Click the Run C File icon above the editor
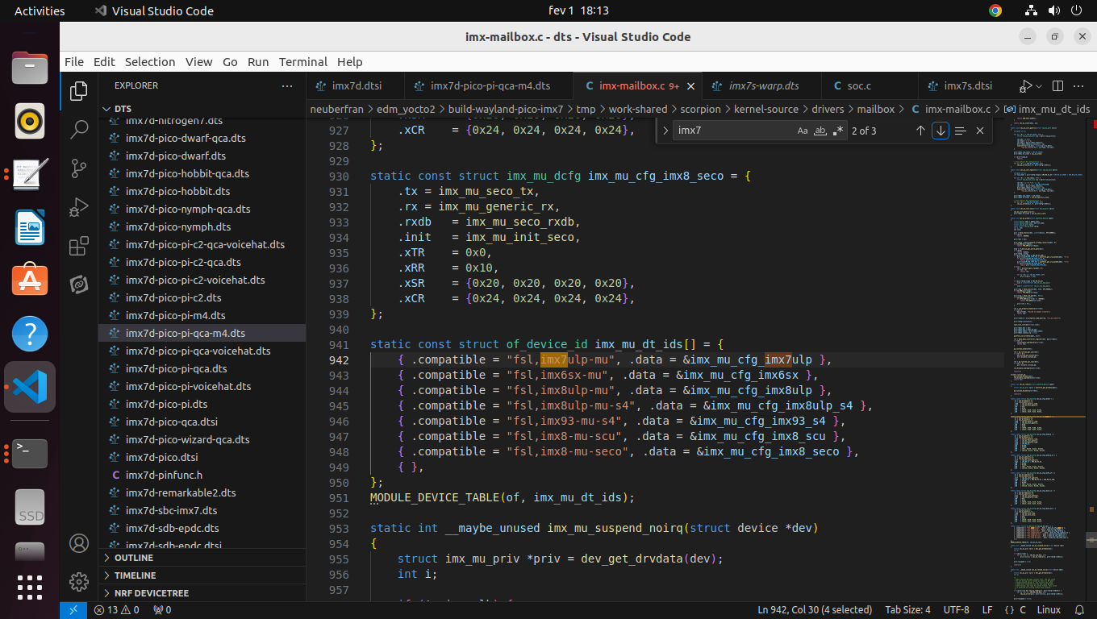The image size is (1097, 619). point(1028,85)
